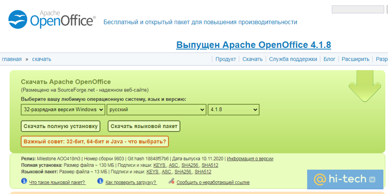Open KEYS link in 'Языковой пакет' row

click(153, 171)
